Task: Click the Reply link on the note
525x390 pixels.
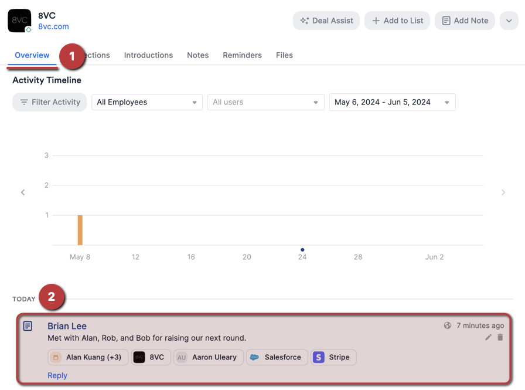Action: 57,375
